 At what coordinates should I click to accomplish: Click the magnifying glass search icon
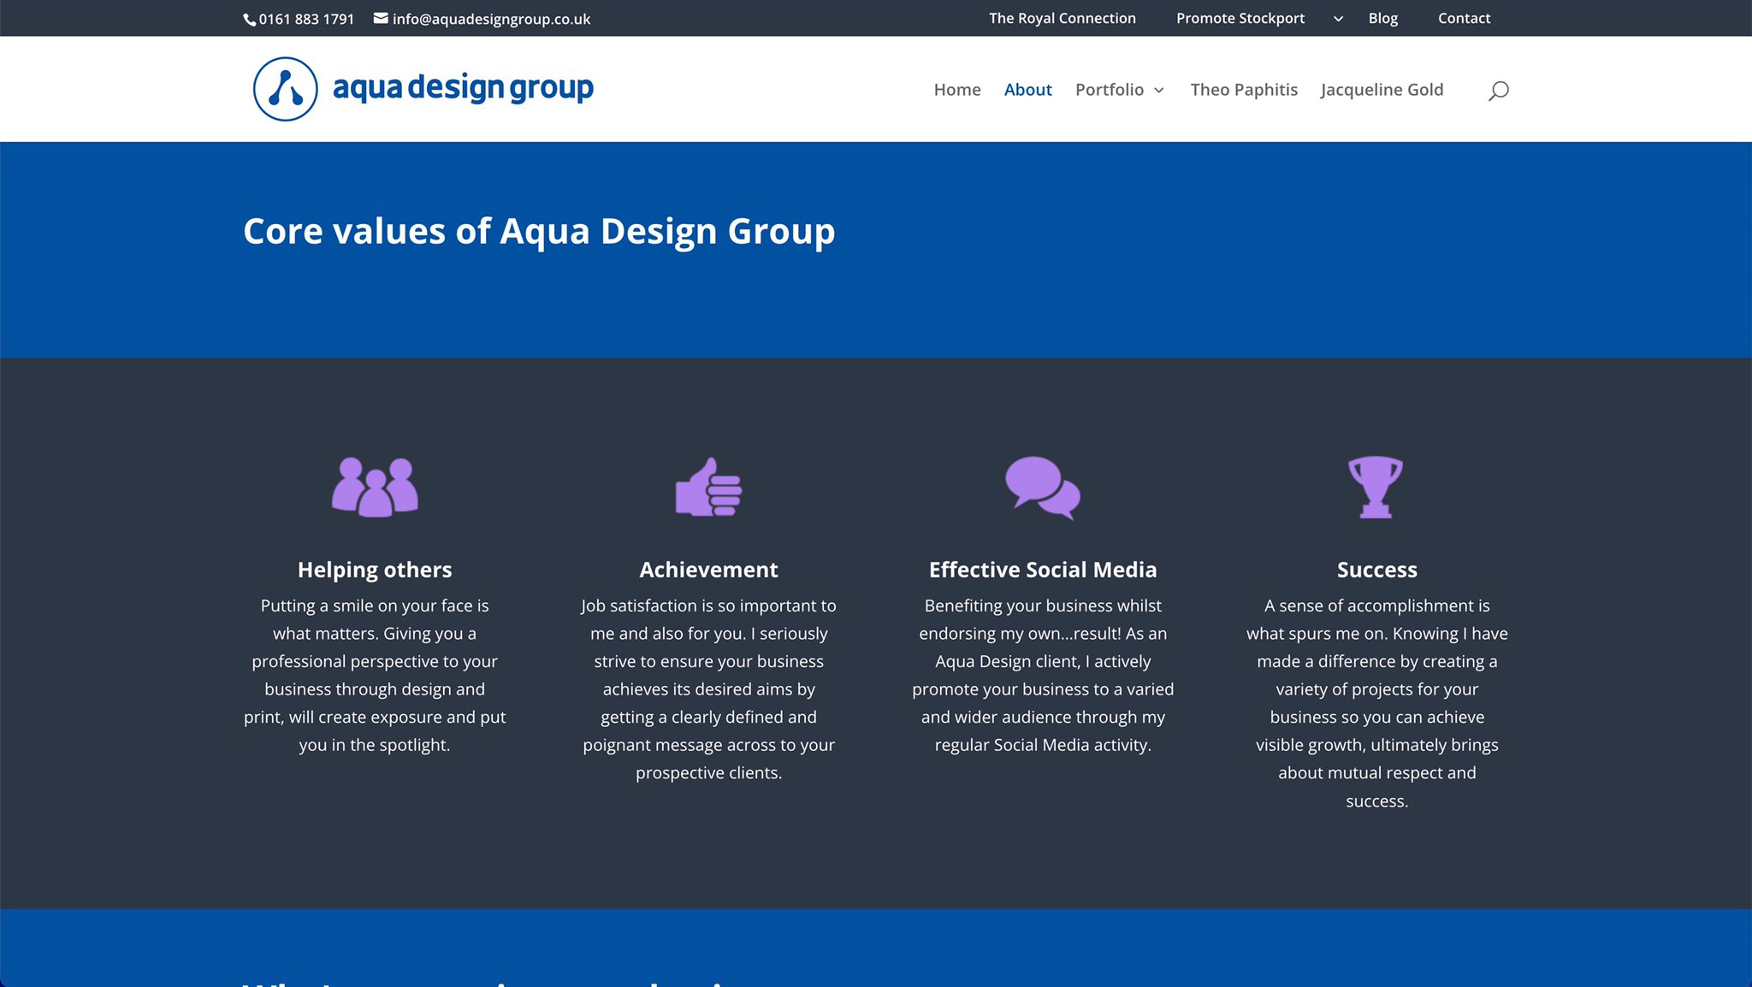point(1498,90)
